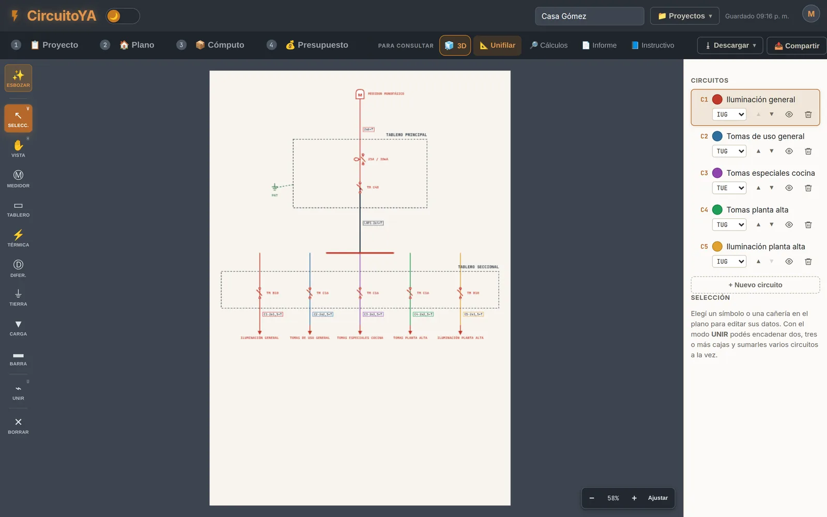The width and height of the screenshot is (827, 517).
Task: Delete circuit C4 Tomas planta alta
Action: point(808,224)
